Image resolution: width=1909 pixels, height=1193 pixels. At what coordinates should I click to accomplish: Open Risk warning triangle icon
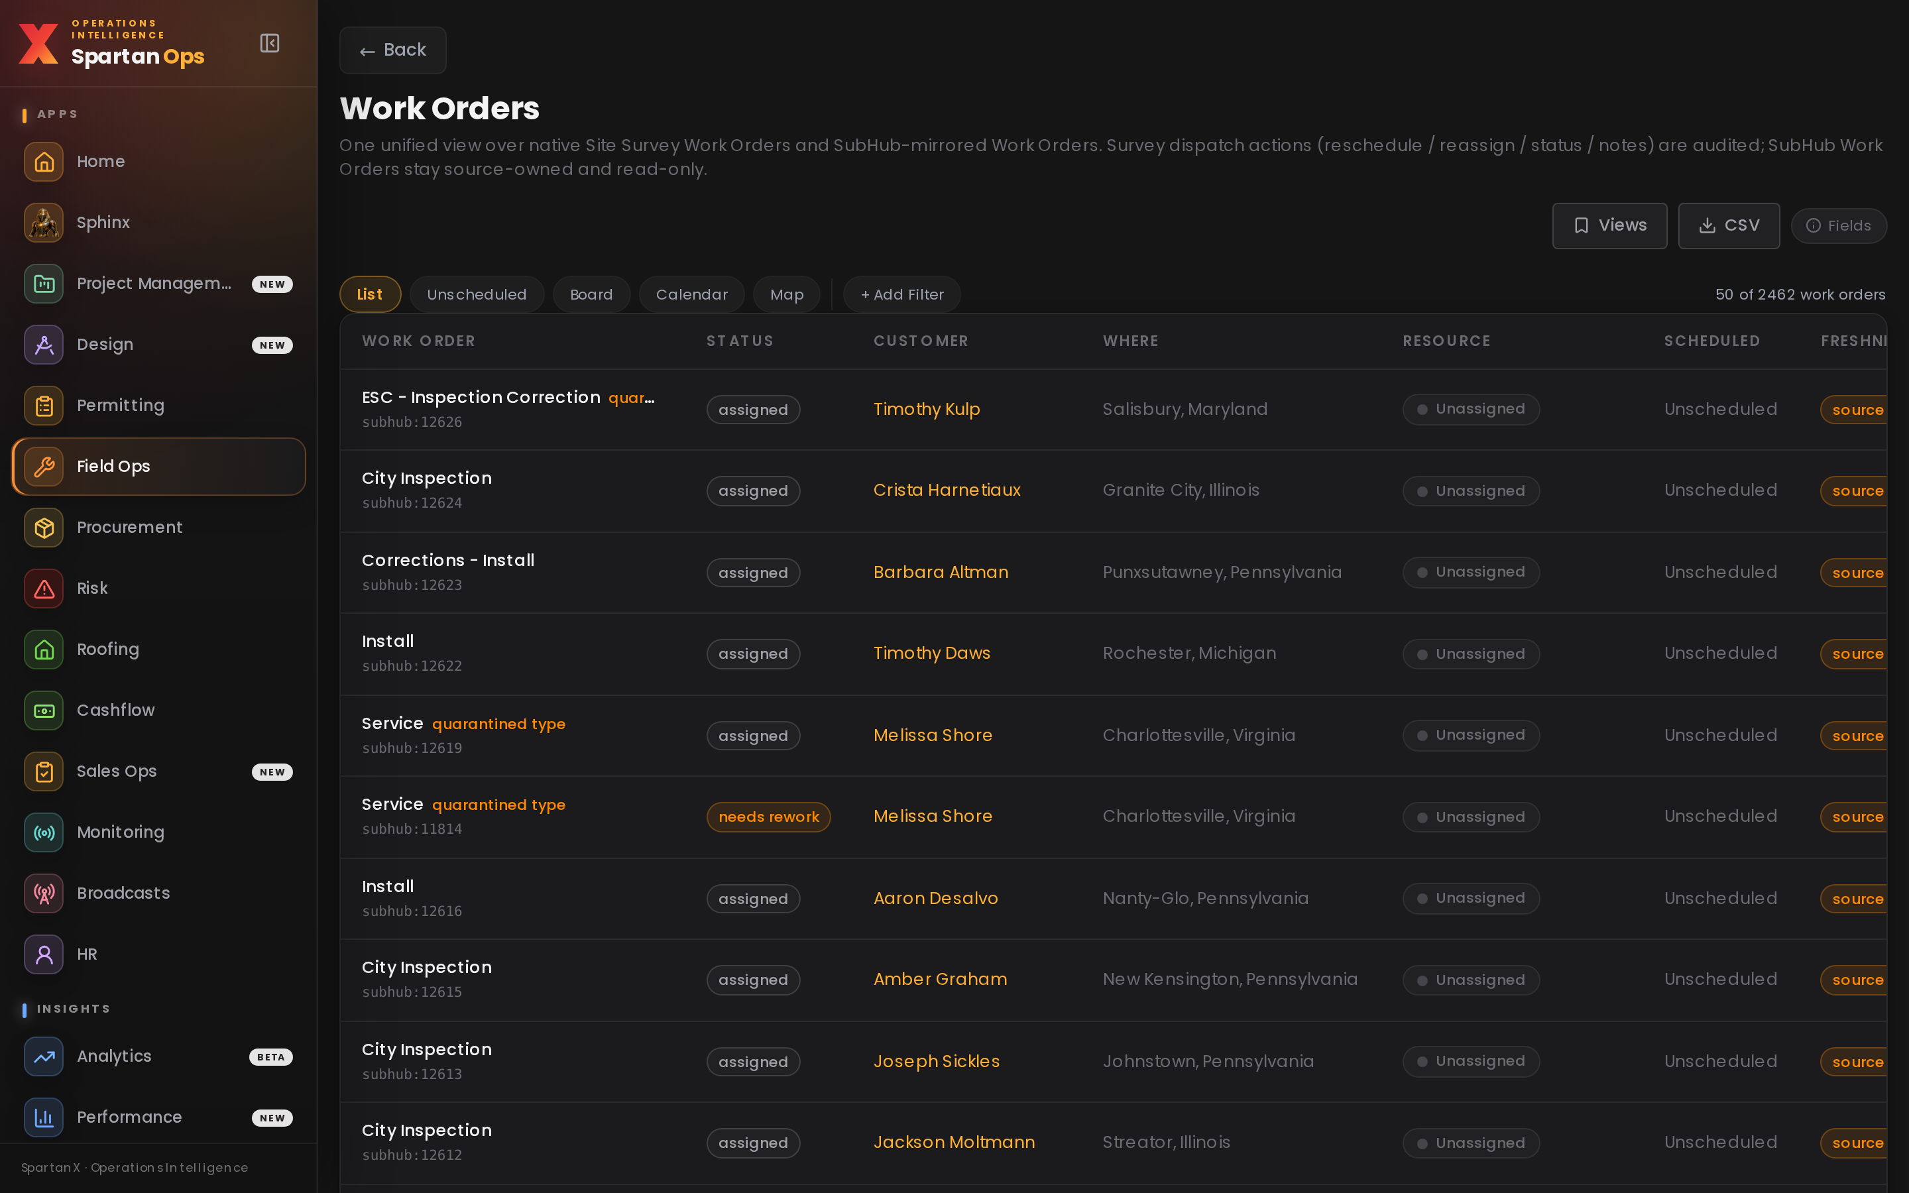click(44, 589)
